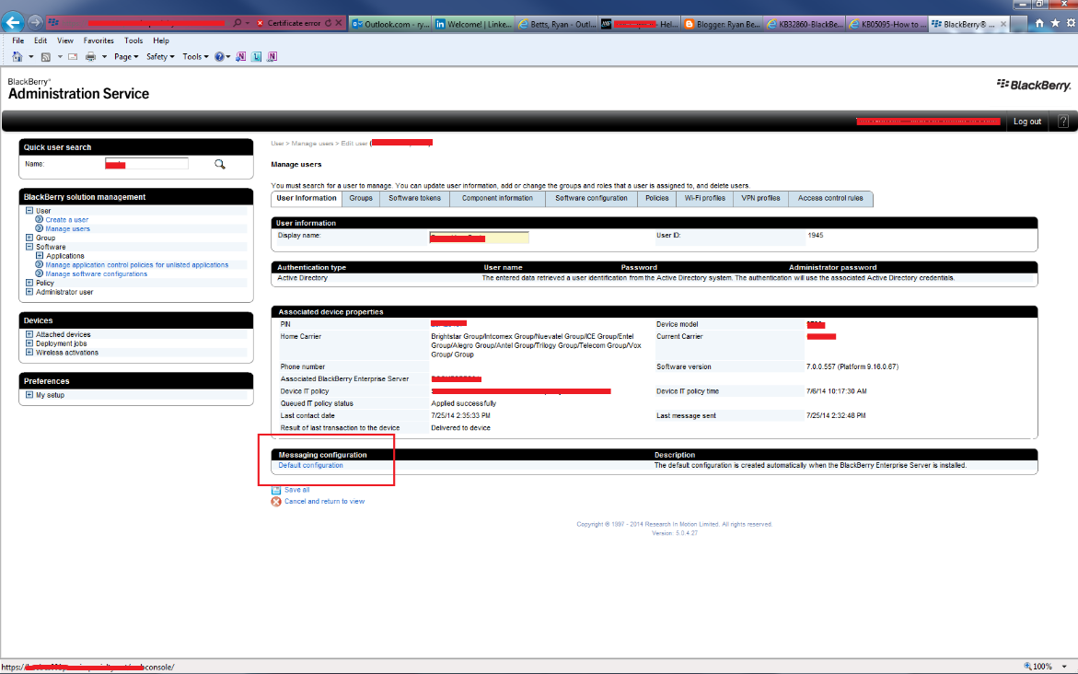
Task: Click the Send to OneNote icon
Action: (240, 56)
